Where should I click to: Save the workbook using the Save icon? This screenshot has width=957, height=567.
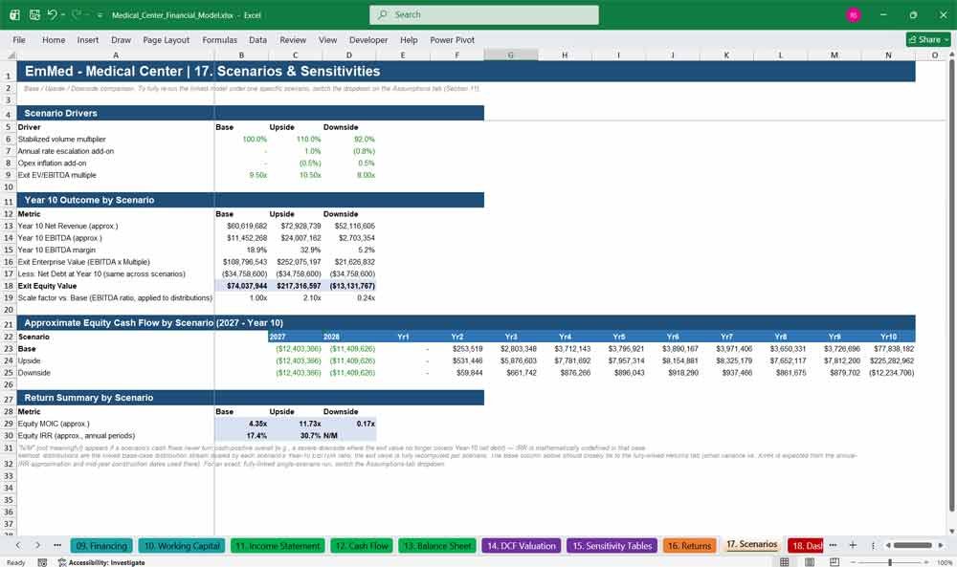point(34,14)
